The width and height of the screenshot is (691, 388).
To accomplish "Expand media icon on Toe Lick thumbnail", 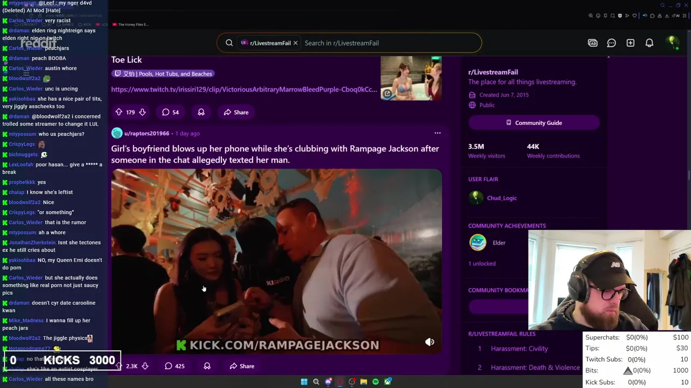I will pos(388,94).
